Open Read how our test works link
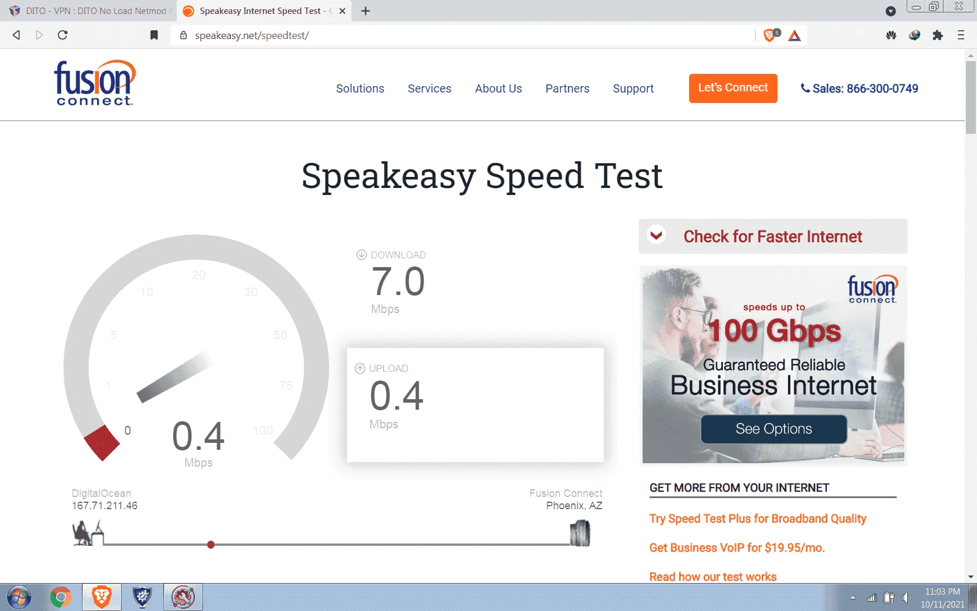The height and width of the screenshot is (611, 977). tap(713, 577)
